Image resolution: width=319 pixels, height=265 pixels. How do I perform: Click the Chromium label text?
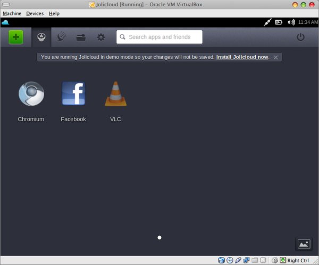tap(31, 119)
